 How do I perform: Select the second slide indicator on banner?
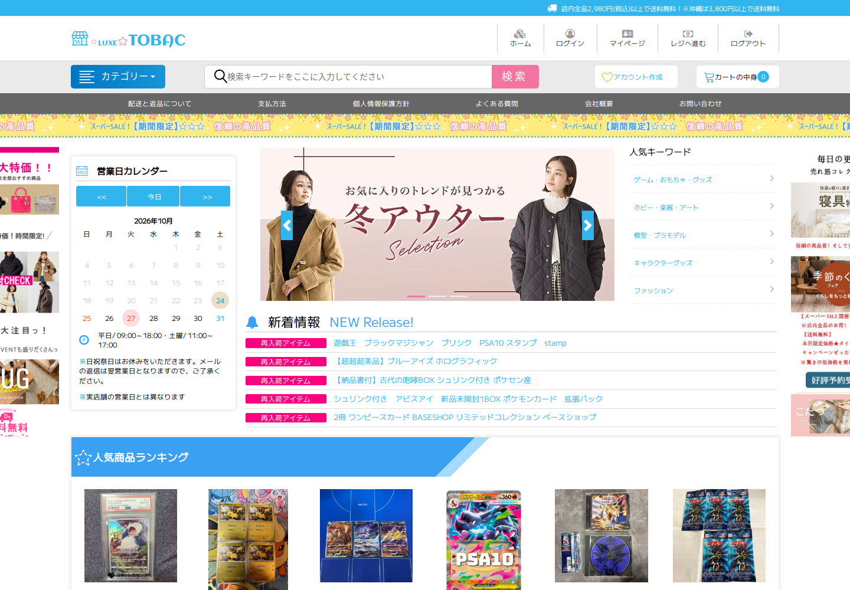click(x=437, y=296)
